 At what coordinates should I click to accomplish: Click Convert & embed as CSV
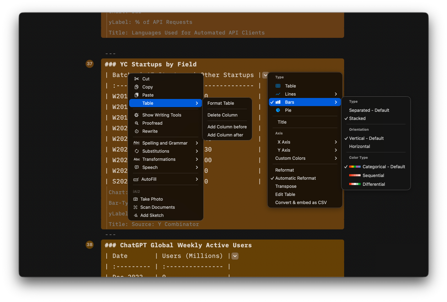[301, 202]
